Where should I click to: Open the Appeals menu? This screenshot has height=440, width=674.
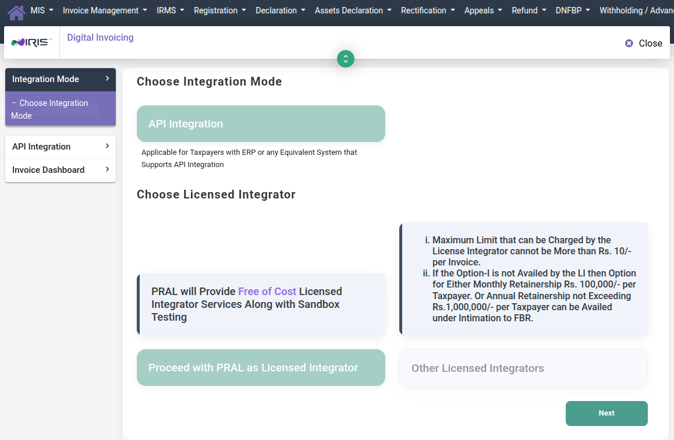(483, 10)
